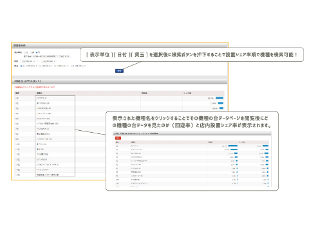Select the second 貸玉 radio option
The height and width of the screenshot is (232, 309).
coord(40,66)
